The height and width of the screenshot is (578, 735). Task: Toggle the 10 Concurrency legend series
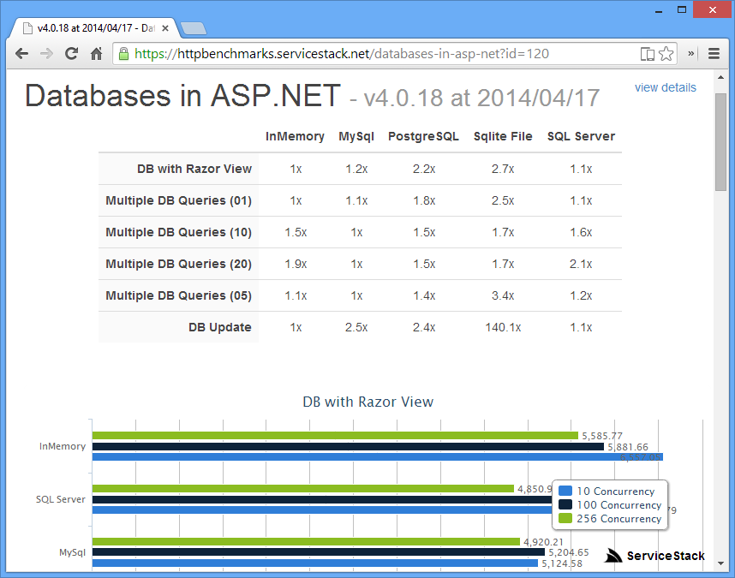click(609, 492)
